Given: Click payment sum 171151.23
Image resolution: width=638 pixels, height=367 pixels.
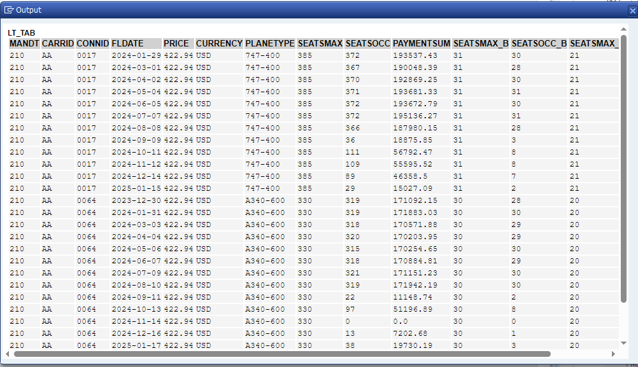Looking at the screenshot, I should [x=415, y=273].
